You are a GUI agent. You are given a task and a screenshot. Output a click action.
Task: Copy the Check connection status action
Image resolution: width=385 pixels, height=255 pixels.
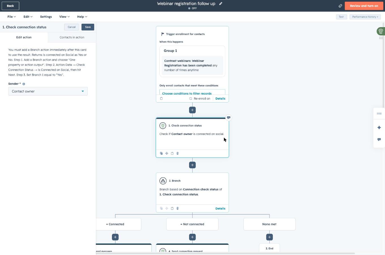pos(161,153)
